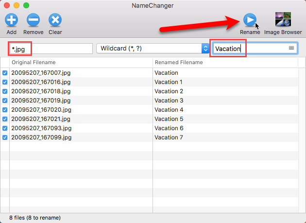Start renaming with the Rename play icon

pyautogui.click(x=250, y=20)
